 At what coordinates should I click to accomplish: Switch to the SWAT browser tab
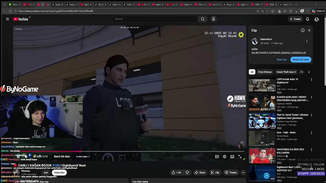[x=257, y=5]
